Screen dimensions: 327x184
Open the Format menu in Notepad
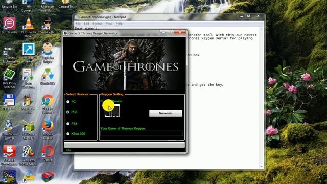(x=98, y=24)
